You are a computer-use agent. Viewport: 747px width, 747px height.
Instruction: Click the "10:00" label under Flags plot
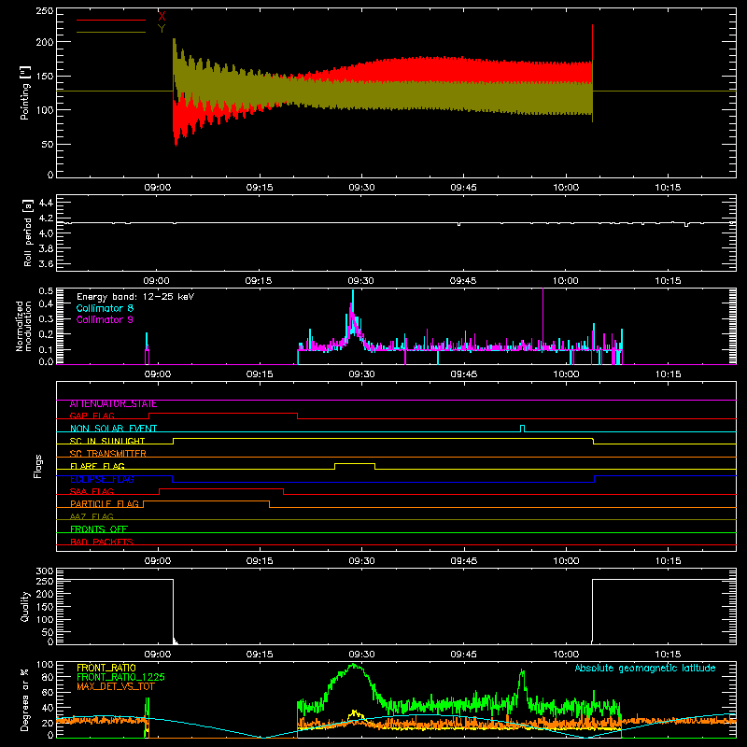coord(566,561)
